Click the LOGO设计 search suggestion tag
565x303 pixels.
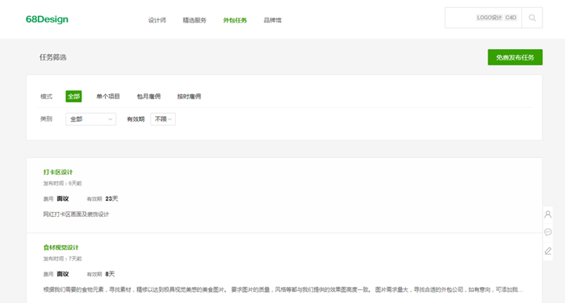[x=489, y=18]
